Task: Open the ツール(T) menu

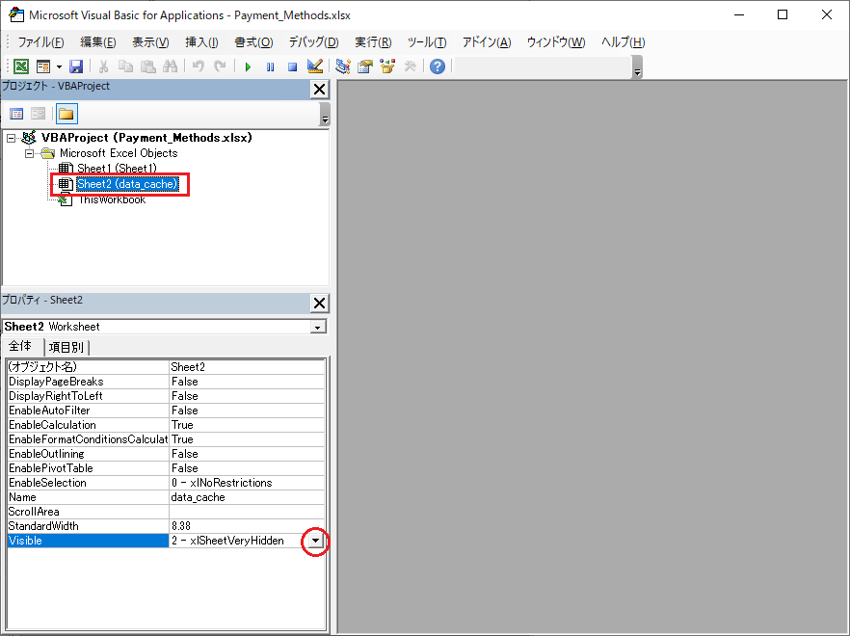Action: tap(427, 42)
